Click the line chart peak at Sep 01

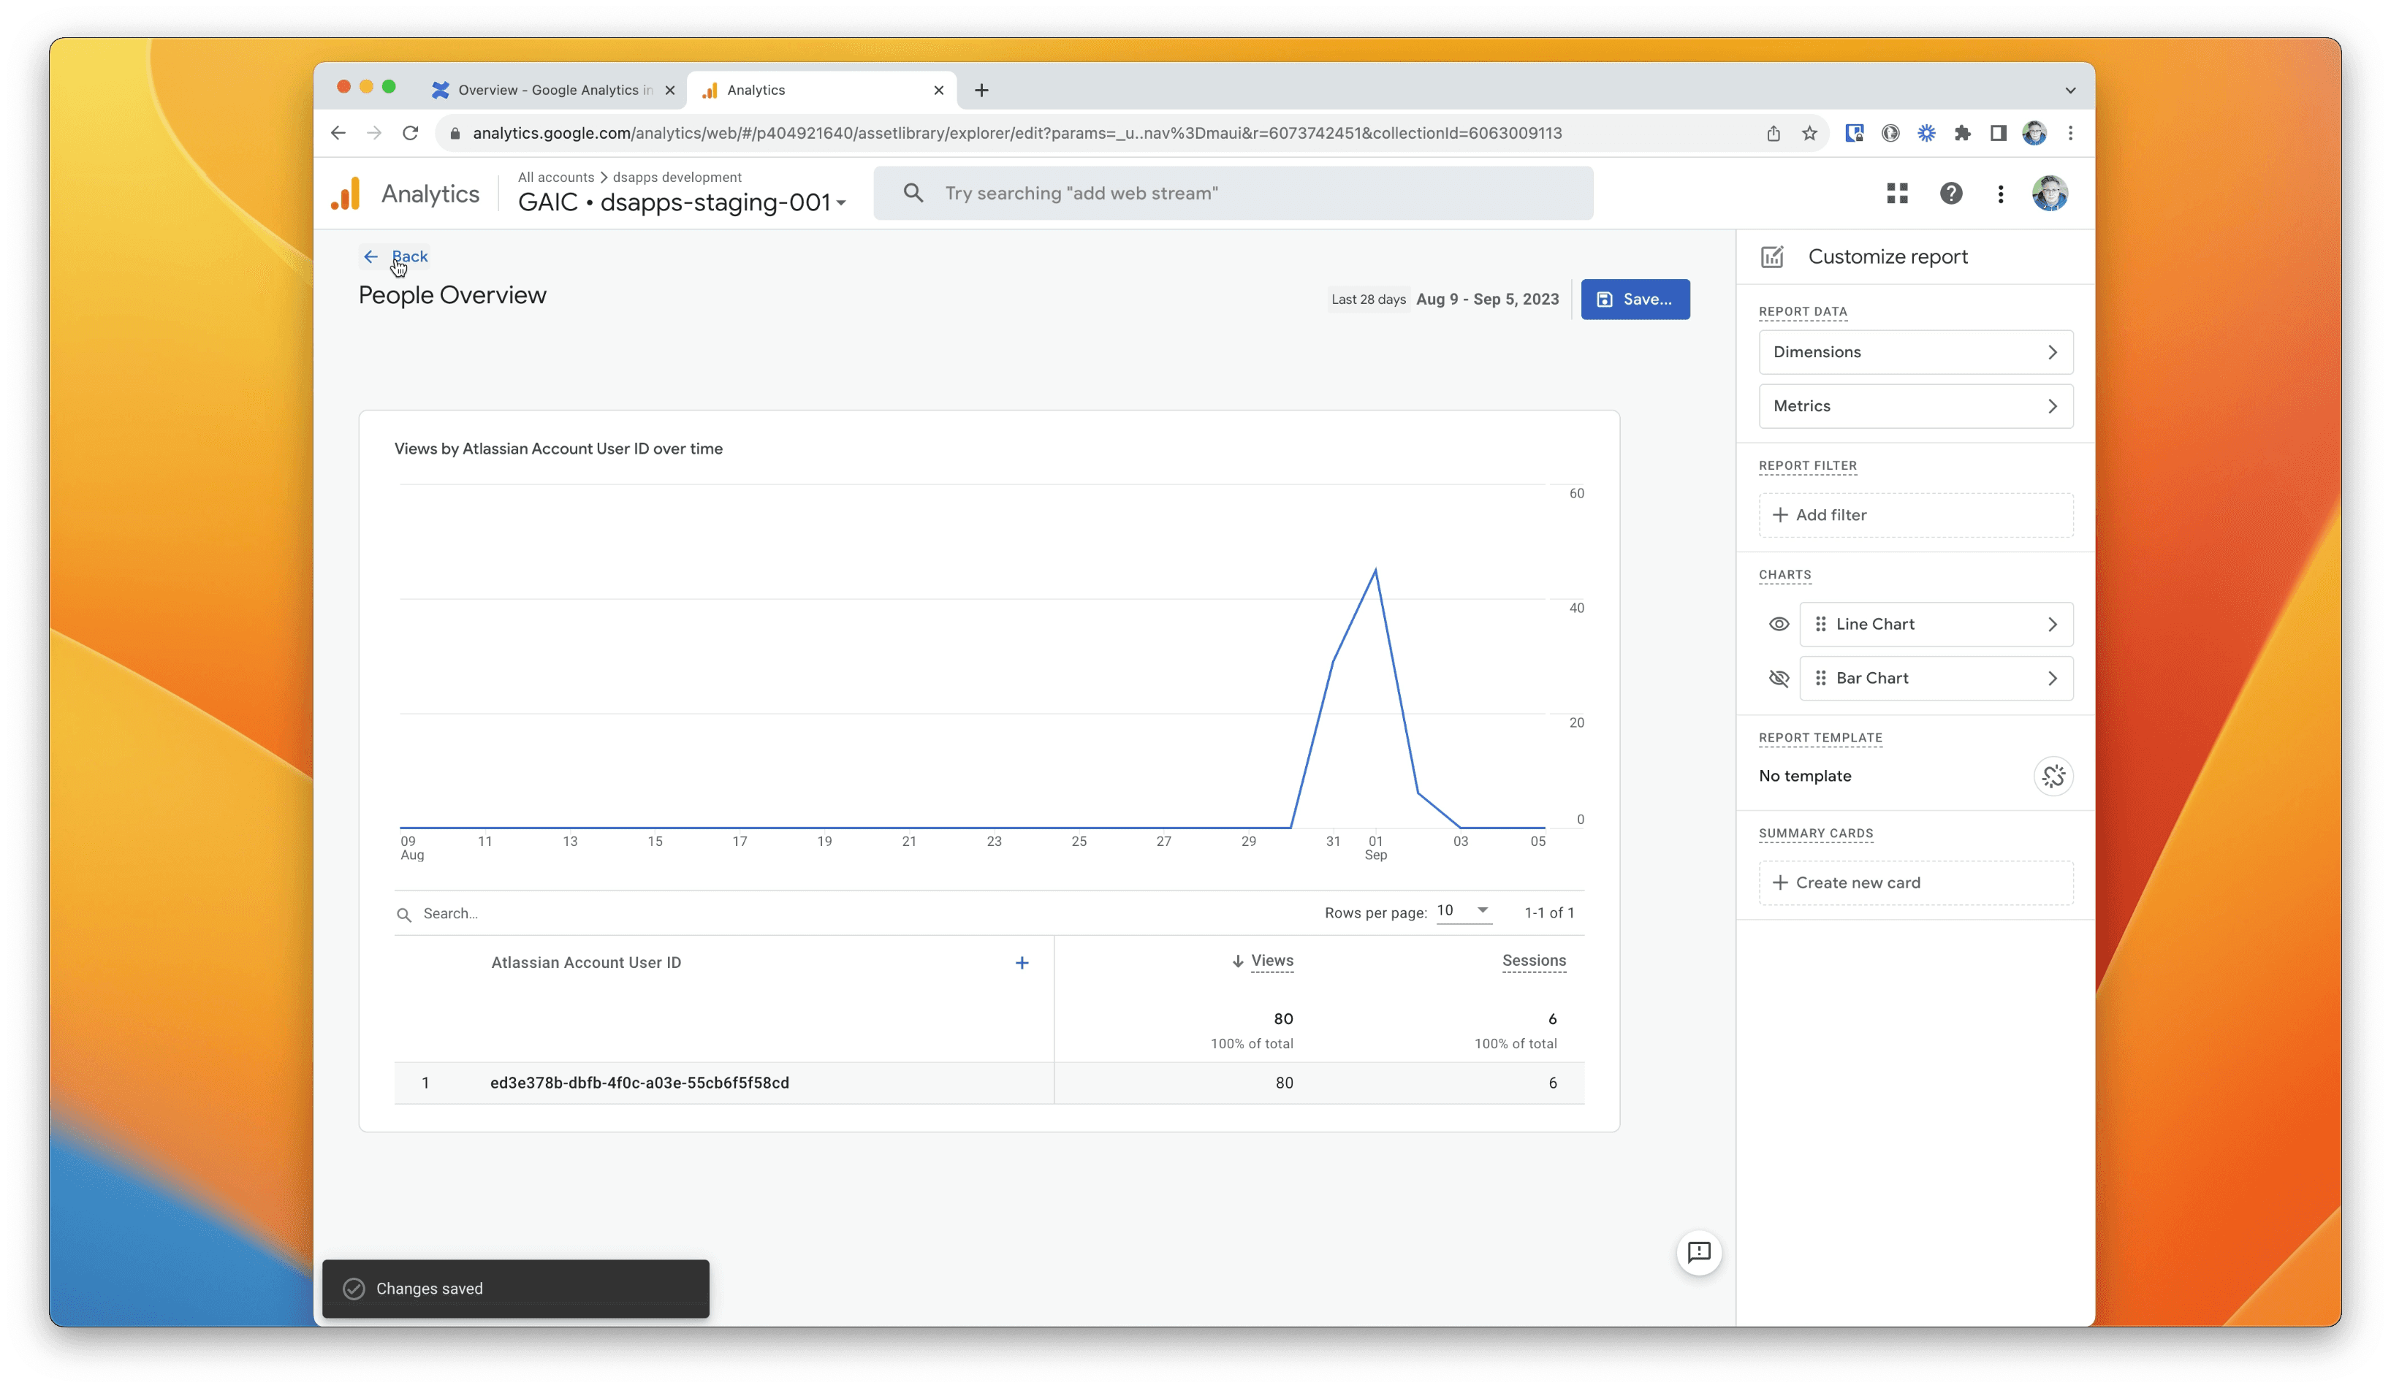pyautogui.click(x=1375, y=571)
